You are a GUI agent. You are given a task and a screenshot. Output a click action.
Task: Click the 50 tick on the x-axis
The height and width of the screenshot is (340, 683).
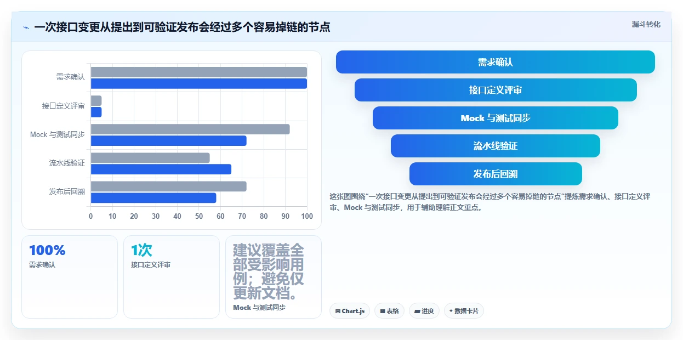199,216
